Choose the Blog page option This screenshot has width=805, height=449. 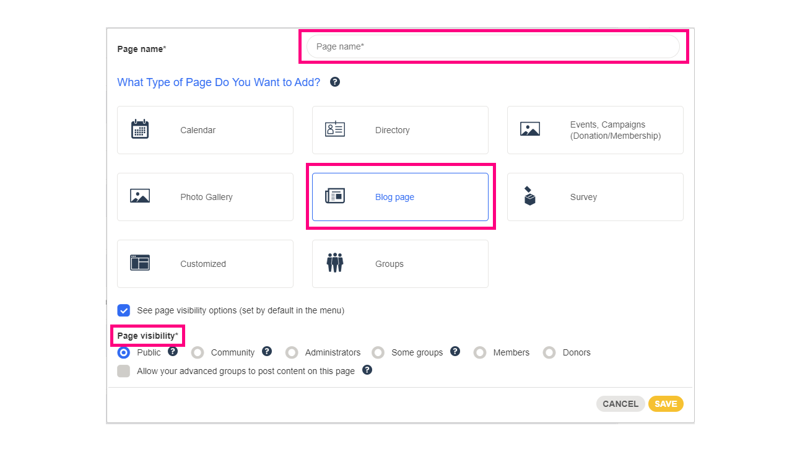tap(399, 196)
